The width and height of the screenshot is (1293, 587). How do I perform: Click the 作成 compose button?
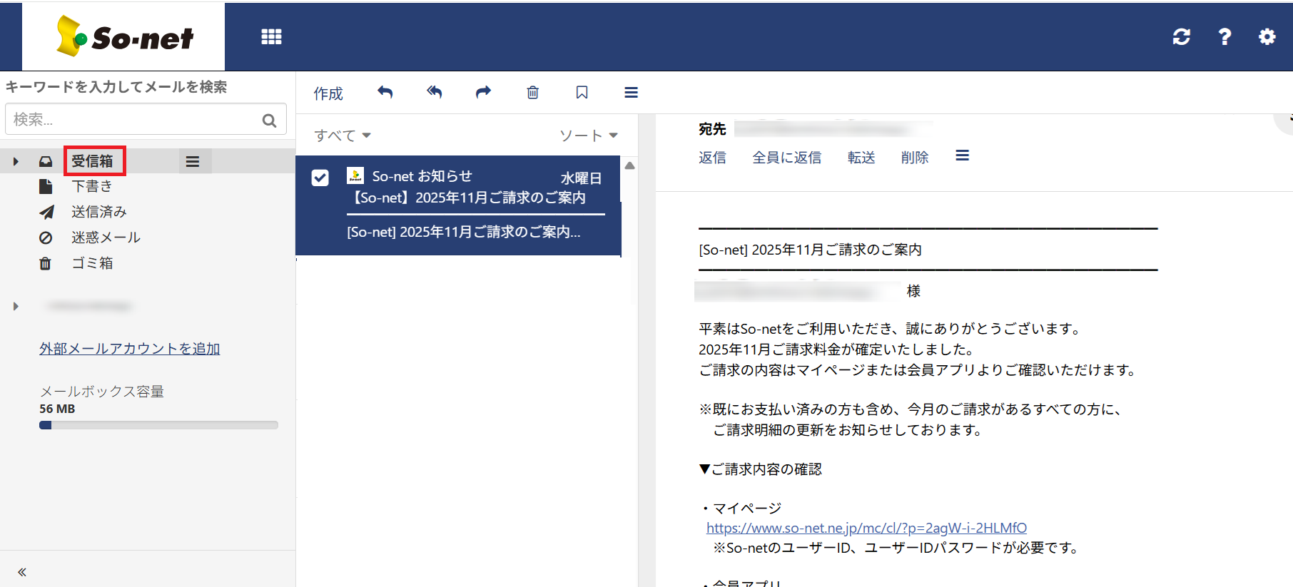tap(328, 93)
